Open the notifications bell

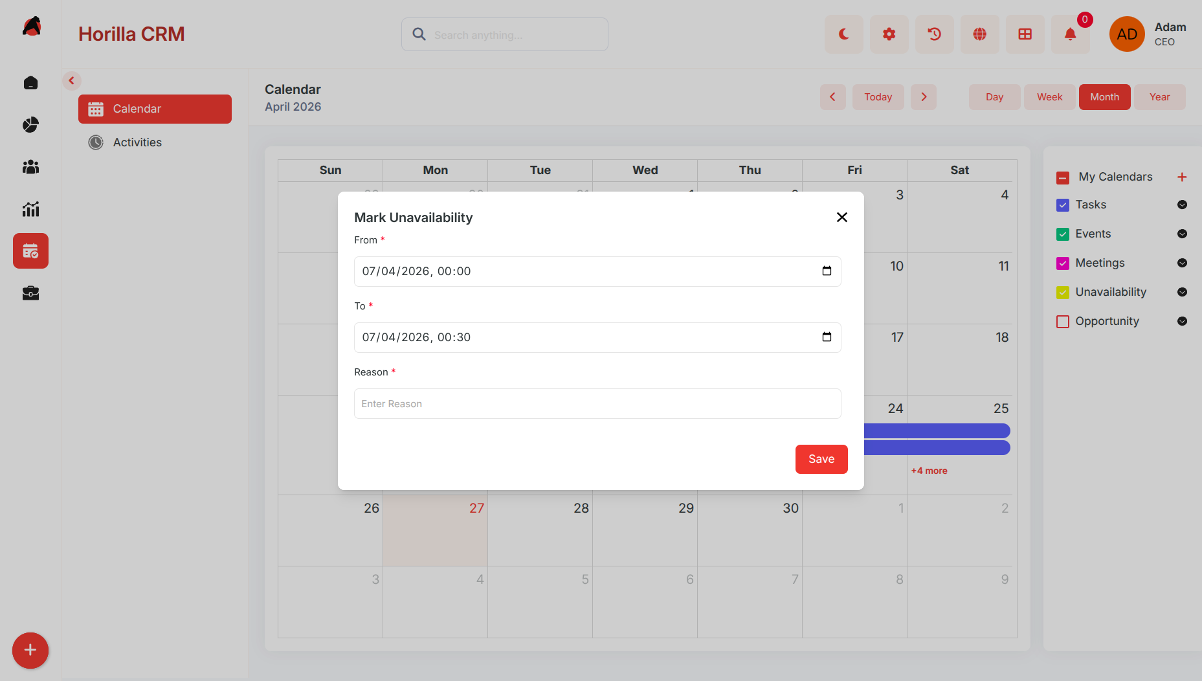tap(1071, 34)
